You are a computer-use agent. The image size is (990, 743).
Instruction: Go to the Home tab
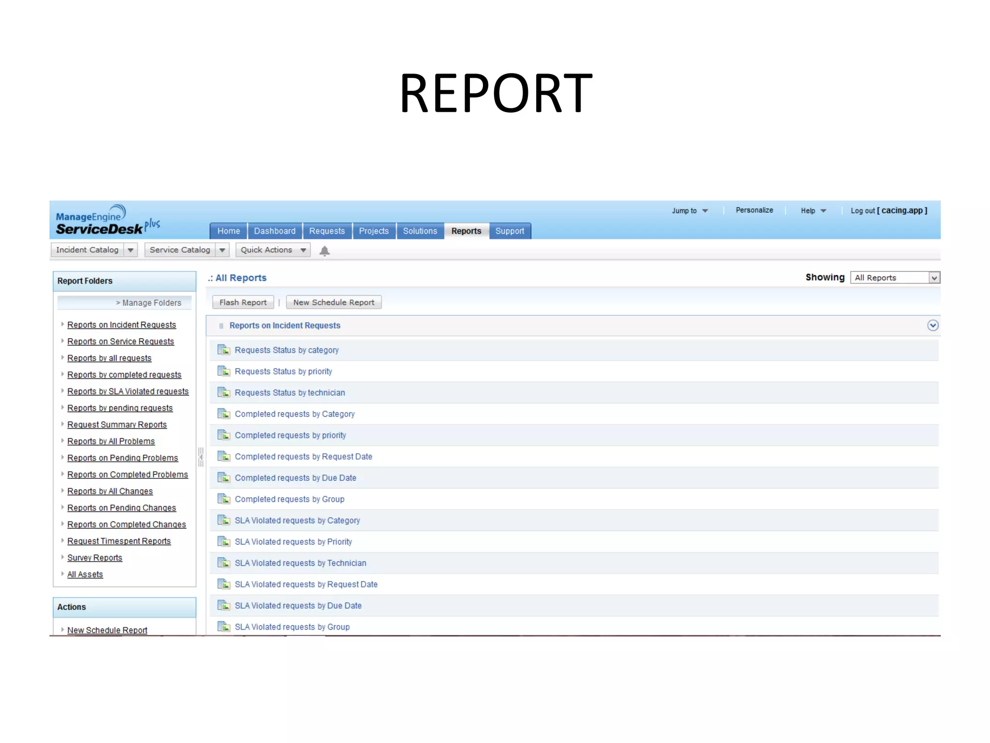tap(228, 231)
